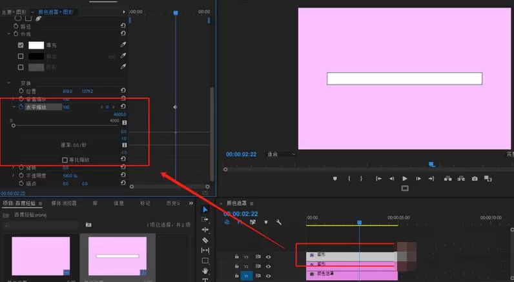Enable the stroke checkbox
The height and width of the screenshot is (282, 514).
point(21,56)
